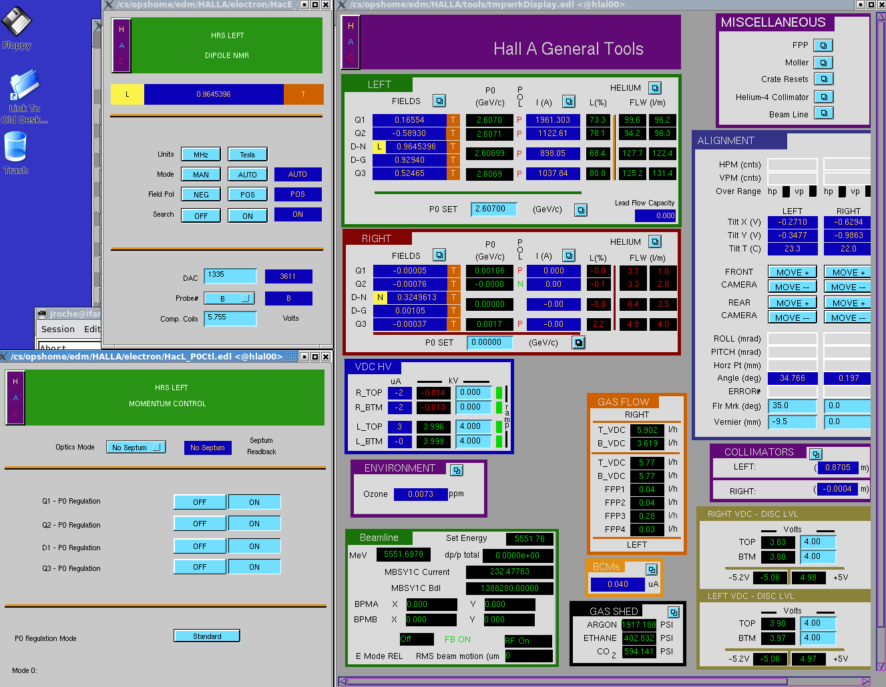The width and height of the screenshot is (886, 687).
Task: Set NMR units to Tesla
Action: pos(247,154)
